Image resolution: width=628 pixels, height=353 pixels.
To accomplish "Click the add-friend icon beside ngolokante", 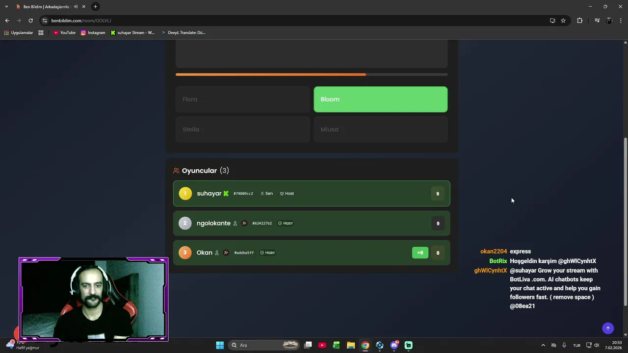I will (244, 223).
